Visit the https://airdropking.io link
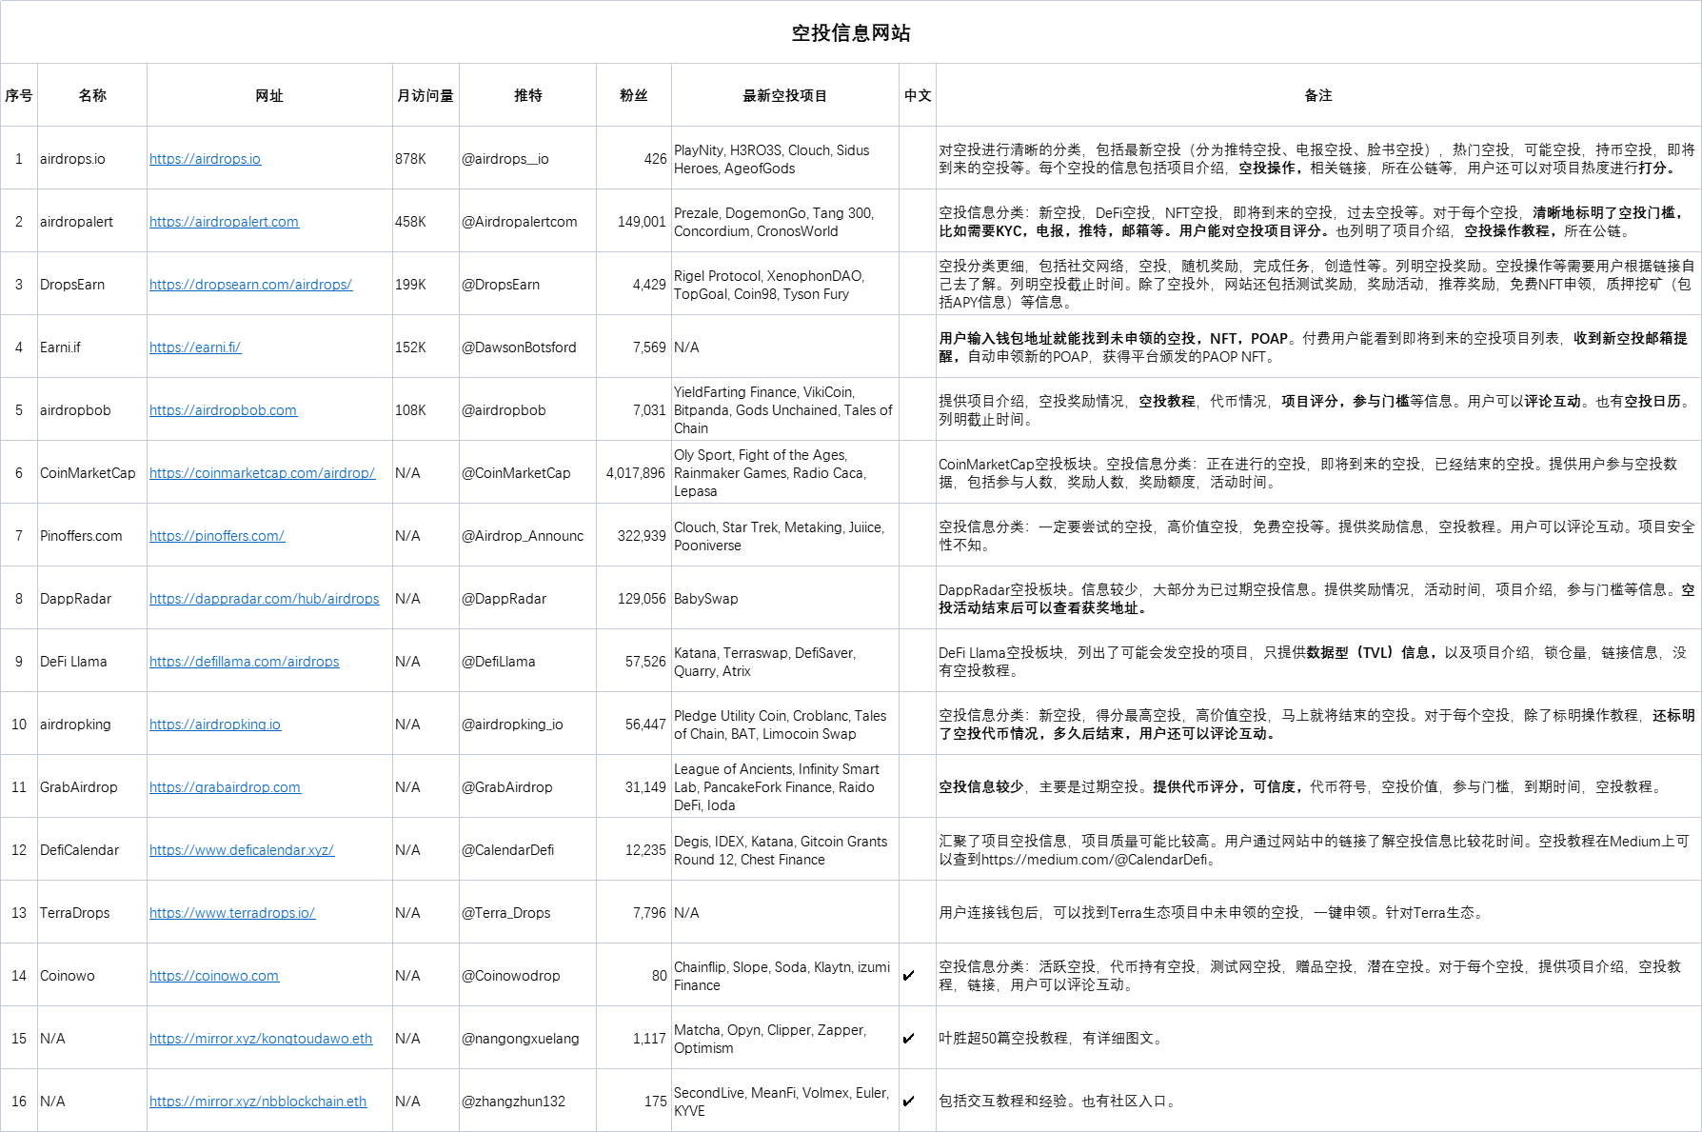The height and width of the screenshot is (1132, 1702). pos(215,725)
